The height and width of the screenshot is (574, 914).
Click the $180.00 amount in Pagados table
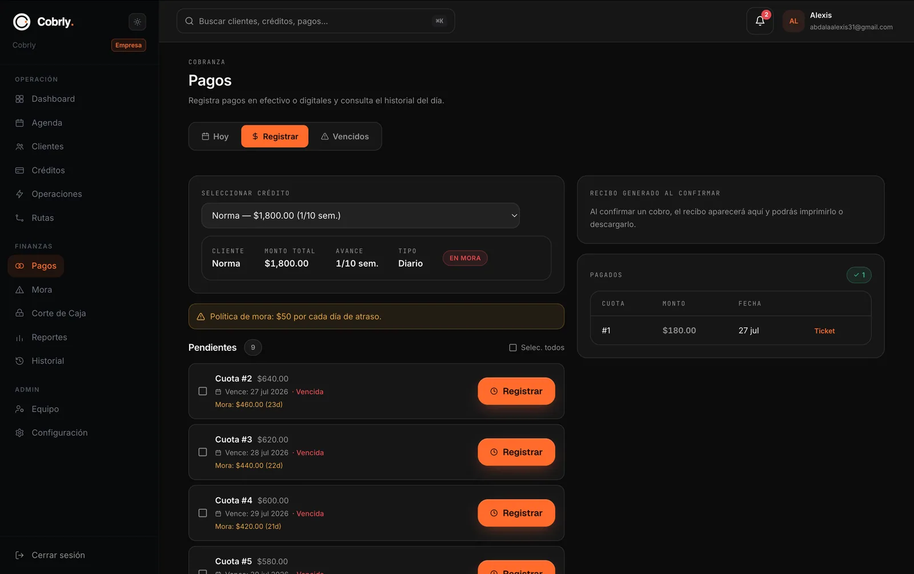pyautogui.click(x=679, y=331)
